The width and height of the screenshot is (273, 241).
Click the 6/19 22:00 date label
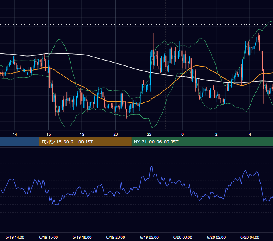(149, 237)
